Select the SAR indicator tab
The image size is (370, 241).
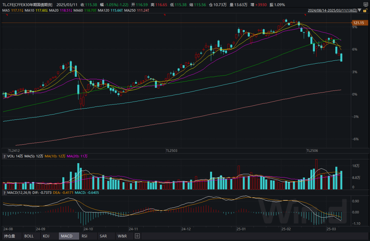(103, 236)
